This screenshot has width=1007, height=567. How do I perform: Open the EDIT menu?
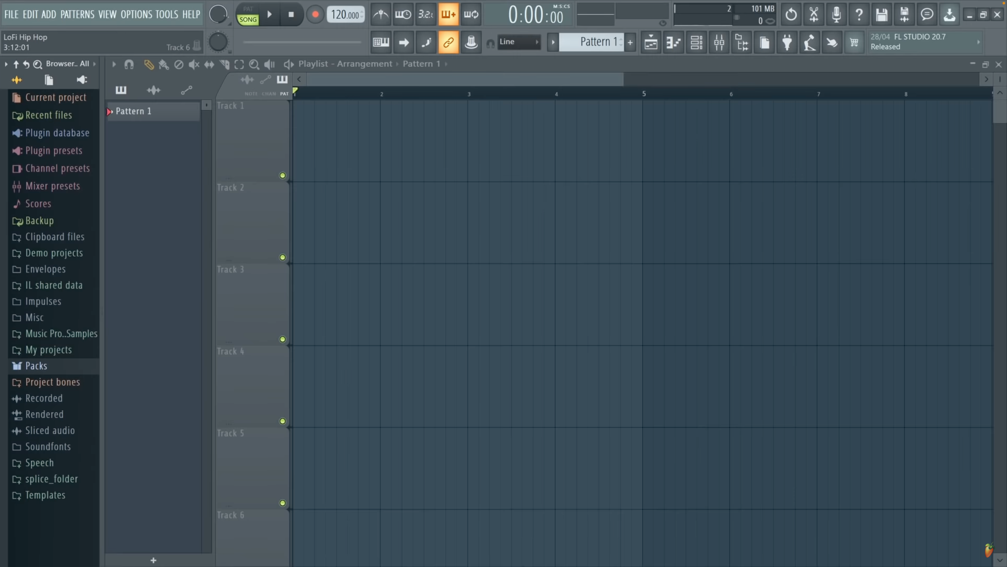tap(30, 14)
